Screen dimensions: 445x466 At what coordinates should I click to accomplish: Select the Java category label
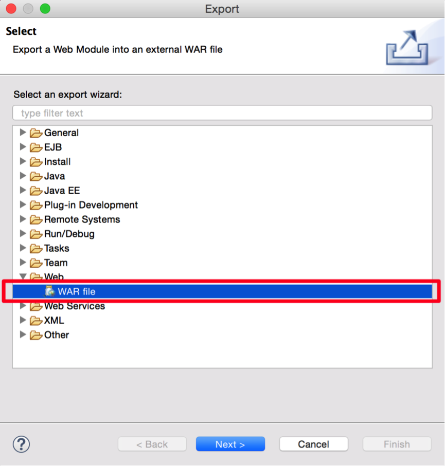55,176
